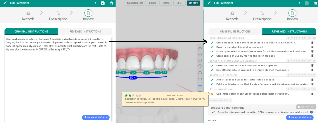
Task: Click the pencil edit icon in right panel header
Action: (210, 3)
